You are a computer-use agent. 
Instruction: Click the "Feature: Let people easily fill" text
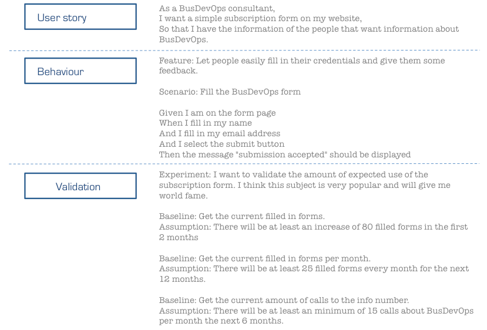tap(302, 60)
